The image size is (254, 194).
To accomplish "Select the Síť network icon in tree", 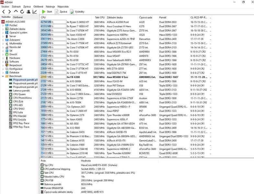I will point(7,51).
